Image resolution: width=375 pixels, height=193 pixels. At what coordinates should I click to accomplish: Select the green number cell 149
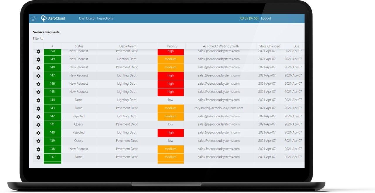click(52, 59)
